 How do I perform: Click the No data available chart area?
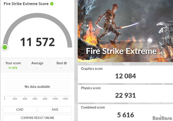37,87
